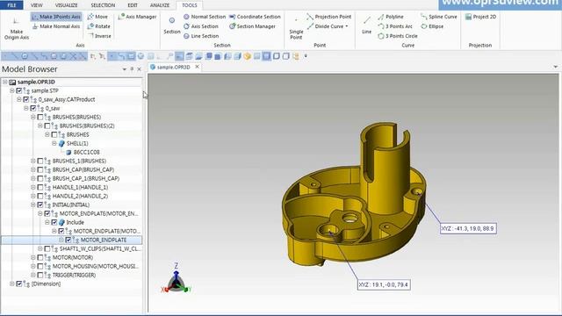
Task: Select the MOTOR_ENDPLATE tree row
Action: [72, 240]
